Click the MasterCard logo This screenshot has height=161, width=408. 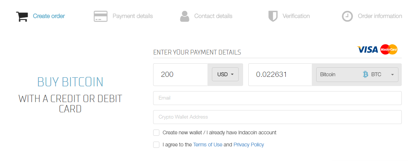389,49
